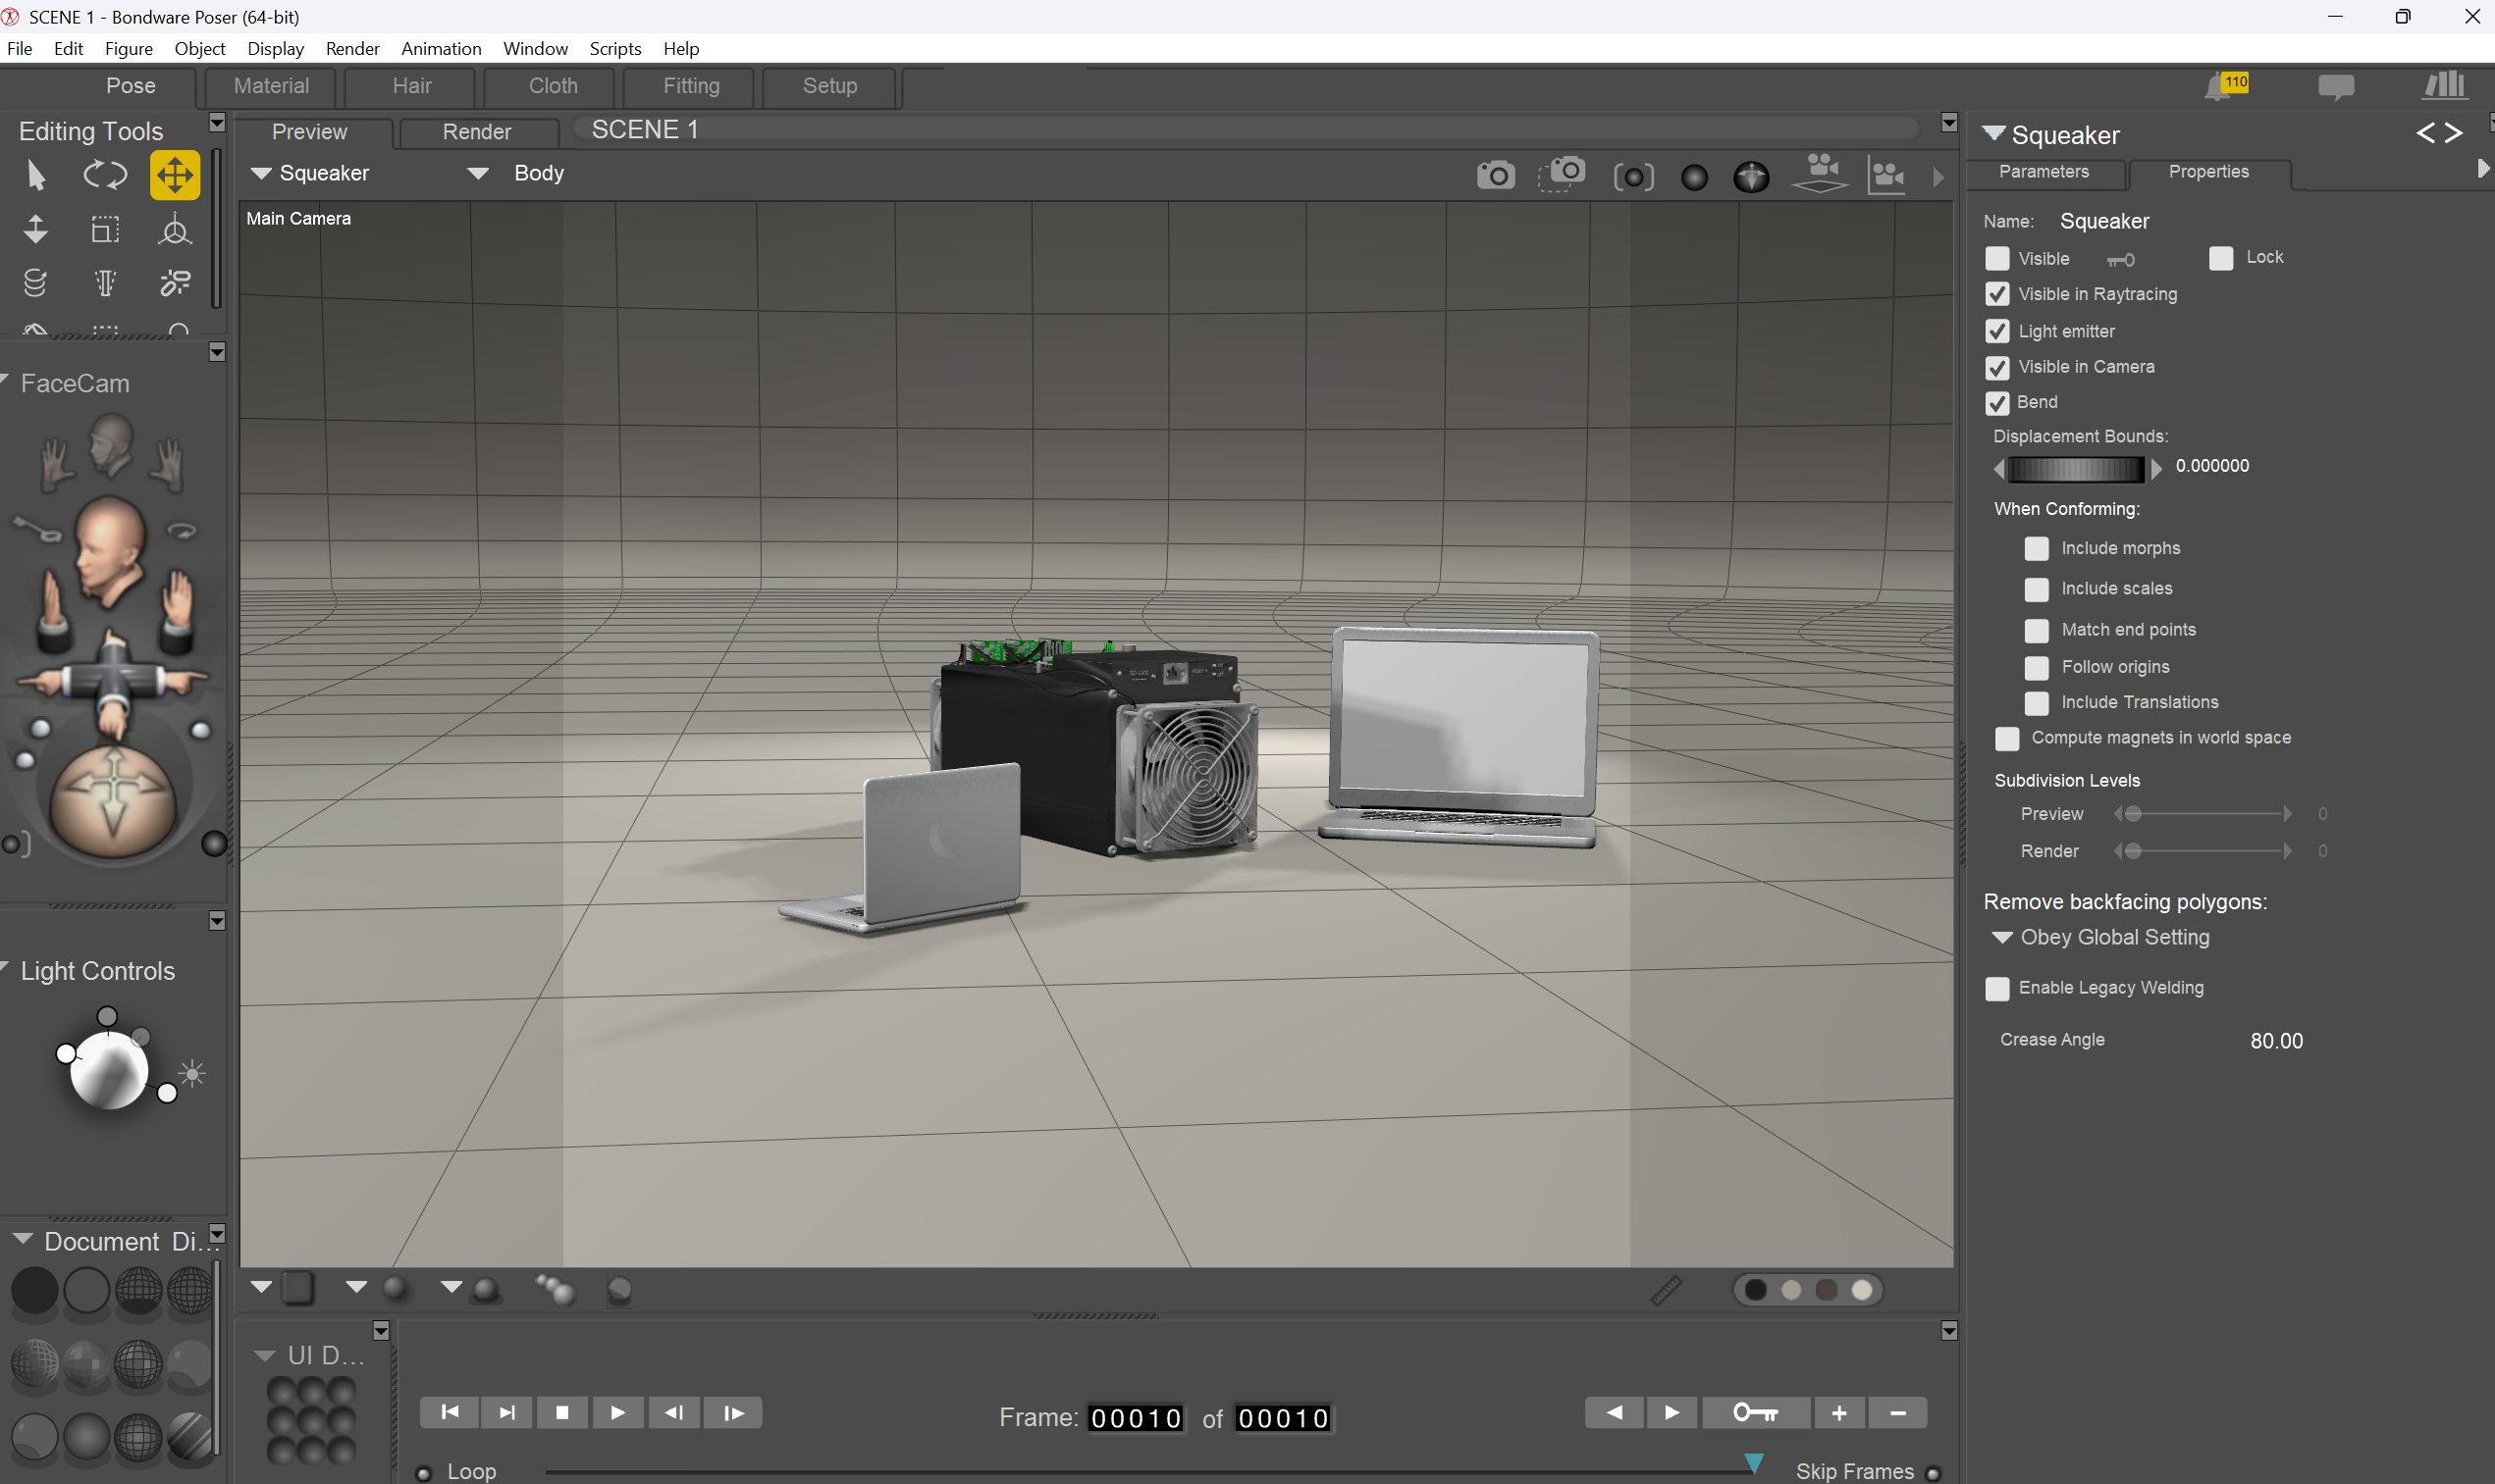Viewport: 2495px width, 1484px height.
Task: Open the Figure menu
Action: pyautogui.click(x=128, y=48)
